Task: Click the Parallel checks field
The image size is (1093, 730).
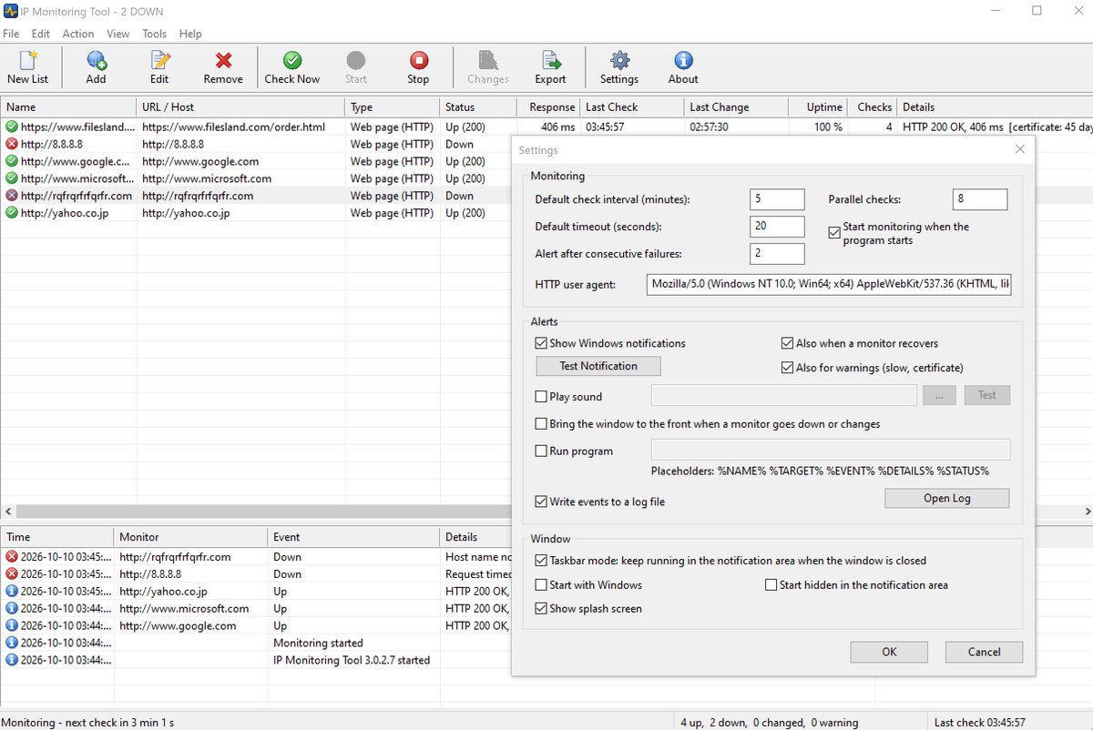Action: click(x=980, y=199)
